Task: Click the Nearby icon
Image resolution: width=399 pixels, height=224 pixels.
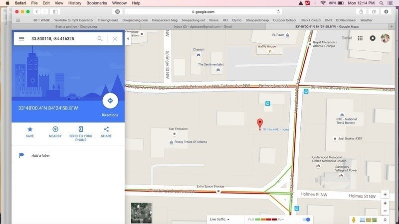Action: (55, 129)
